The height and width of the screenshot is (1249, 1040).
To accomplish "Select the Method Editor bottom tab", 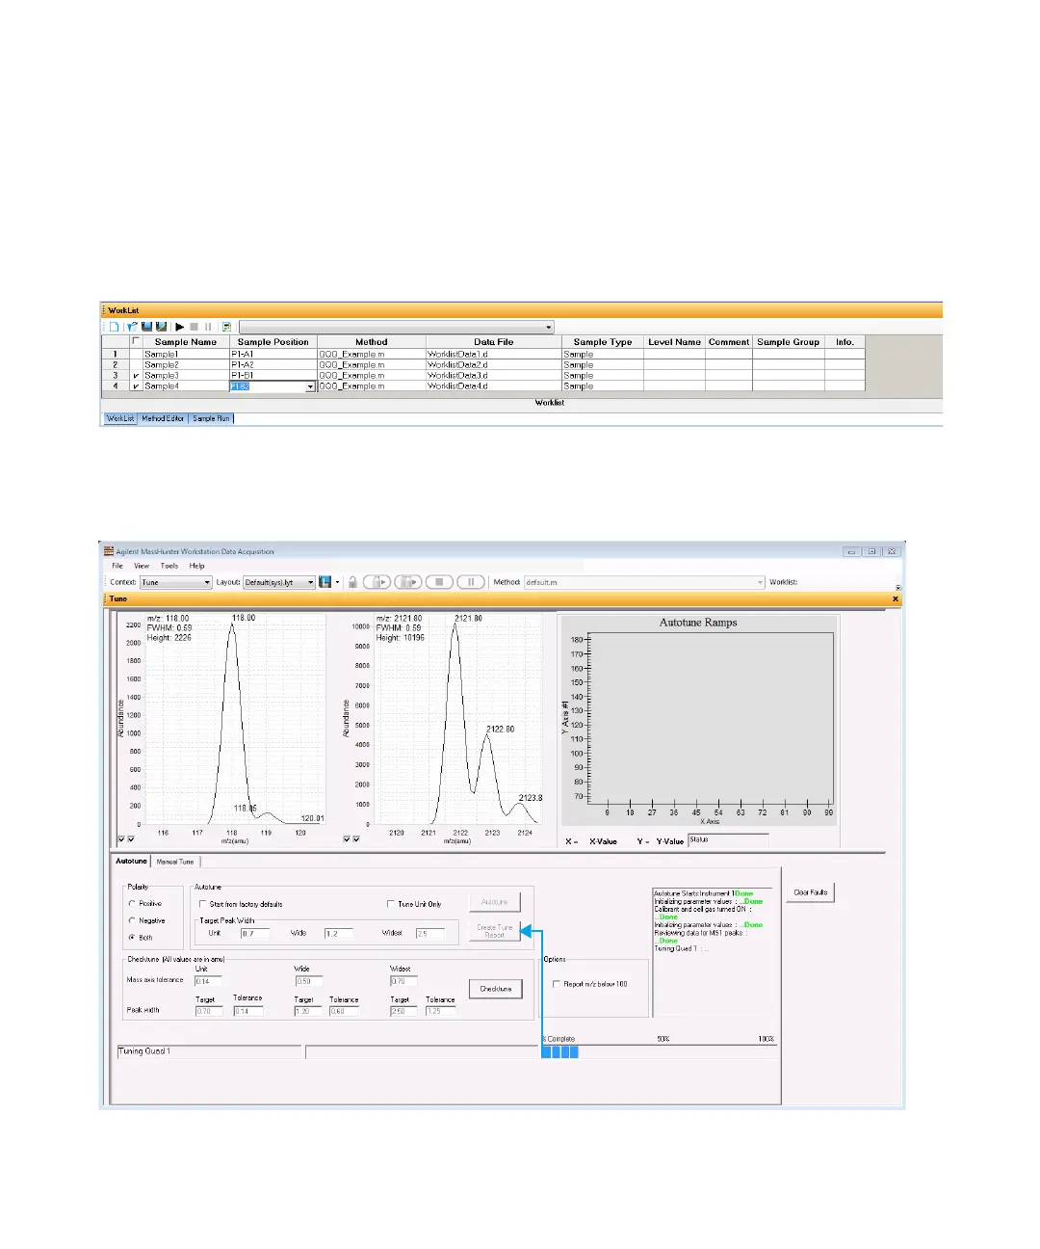I will tap(163, 418).
